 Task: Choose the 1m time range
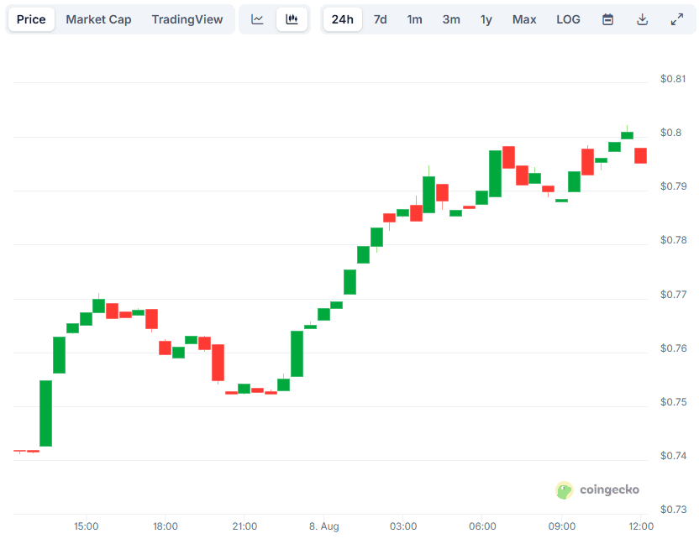coord(414,19)
